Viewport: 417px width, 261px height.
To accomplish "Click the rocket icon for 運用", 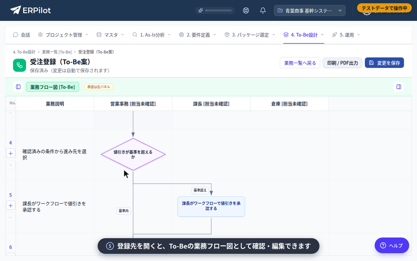I will coord(334,35).
